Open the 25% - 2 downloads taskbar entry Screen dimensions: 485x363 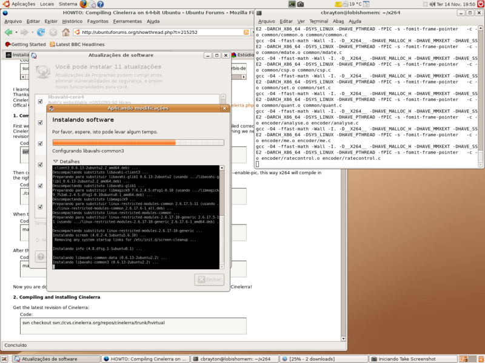point(324,359)
